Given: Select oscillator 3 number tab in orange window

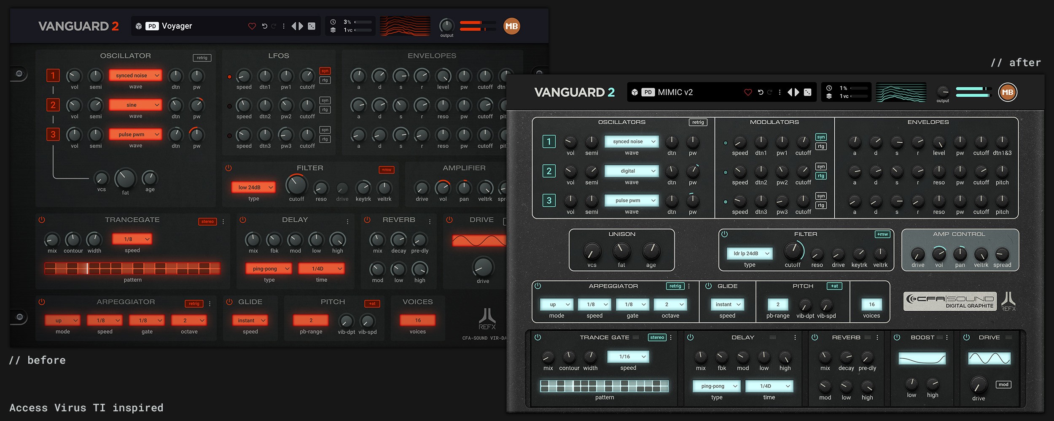Looking at the screenshot, I should point(53,134).
